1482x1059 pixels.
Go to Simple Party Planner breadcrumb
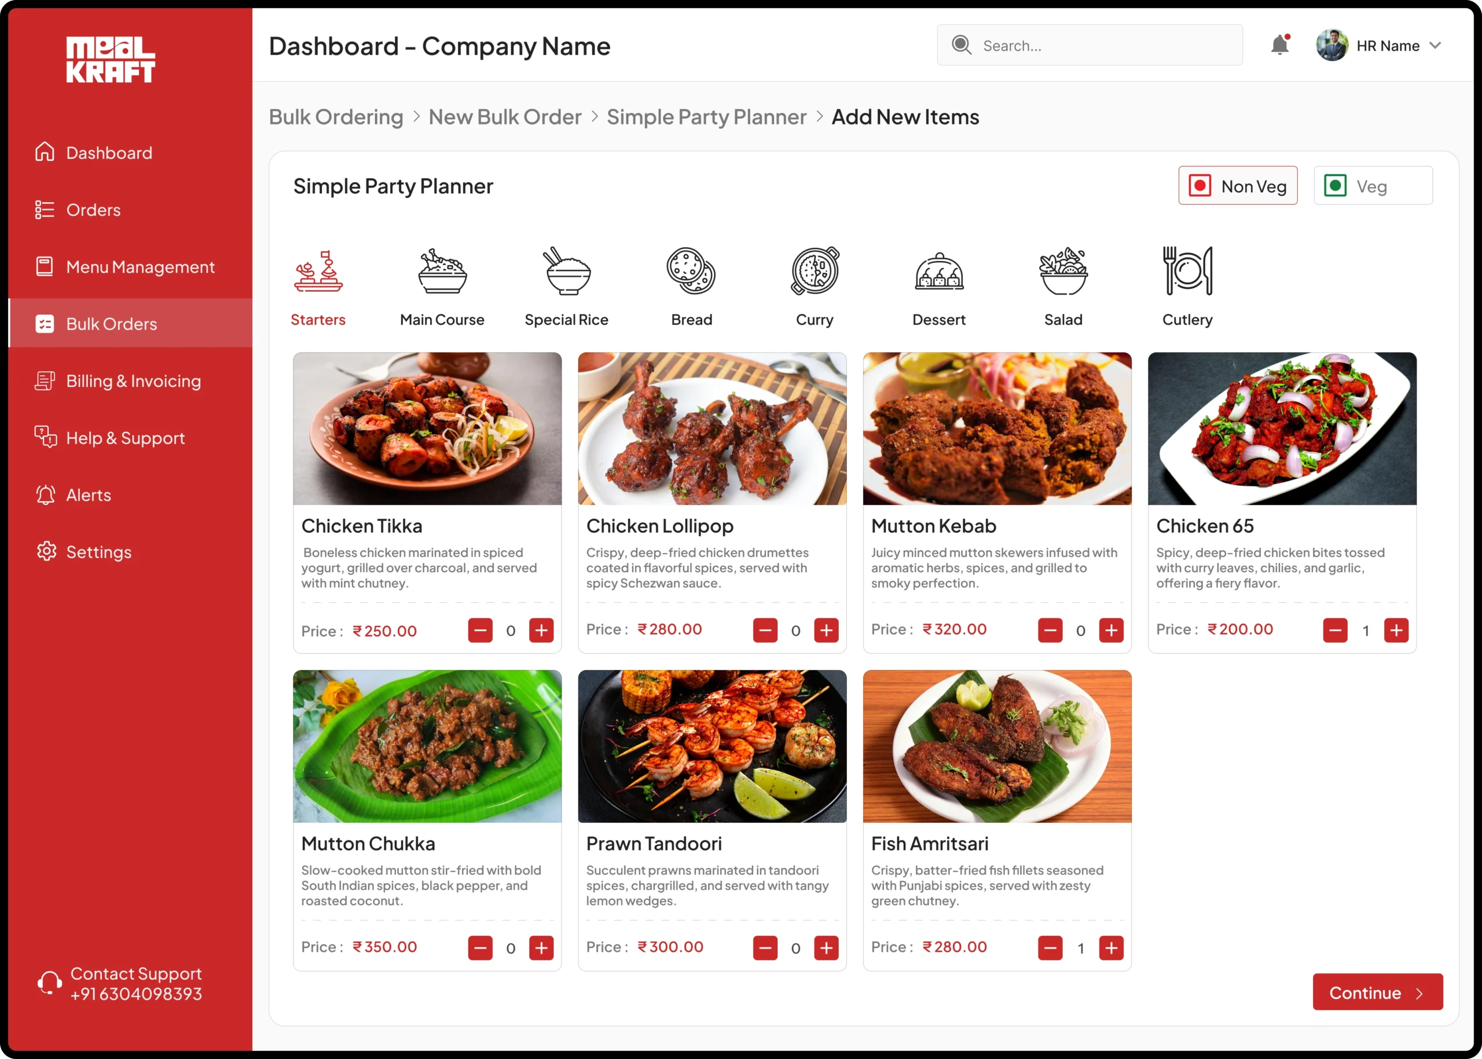click(707, 117)
